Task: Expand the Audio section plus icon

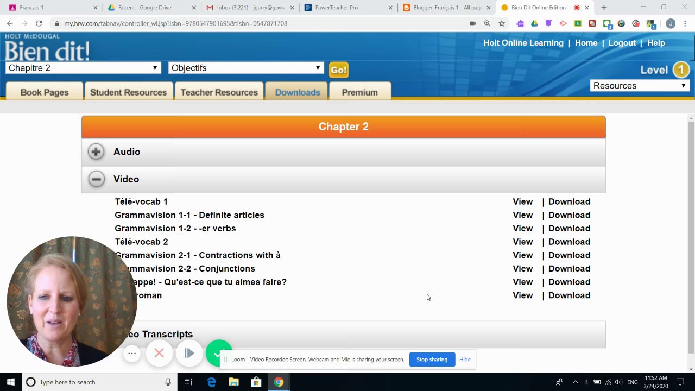Action: (x=96, y=152)
